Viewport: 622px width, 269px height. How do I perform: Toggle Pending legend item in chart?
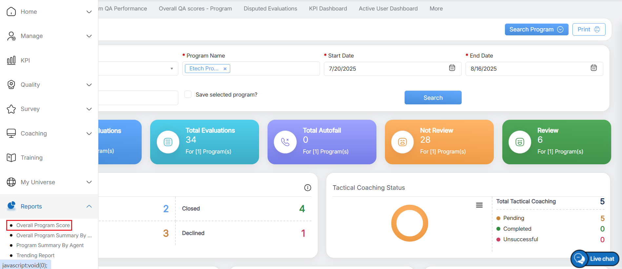(513, 218)
